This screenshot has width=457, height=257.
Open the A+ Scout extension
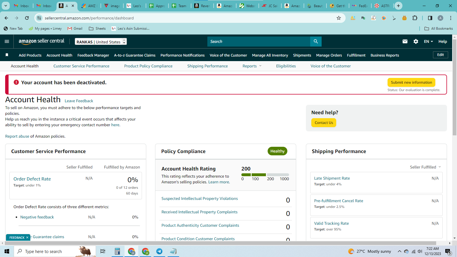(x=353, y=18)
